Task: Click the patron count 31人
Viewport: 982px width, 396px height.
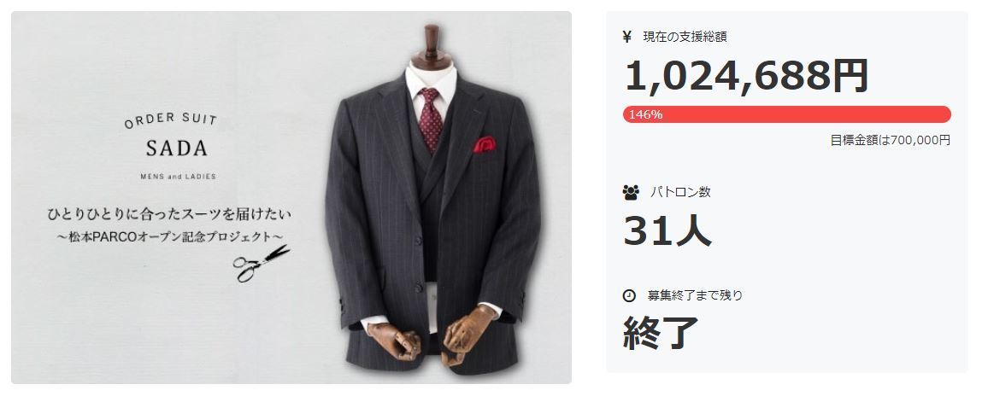Action: pyautogui.click(x=667, y=230)
